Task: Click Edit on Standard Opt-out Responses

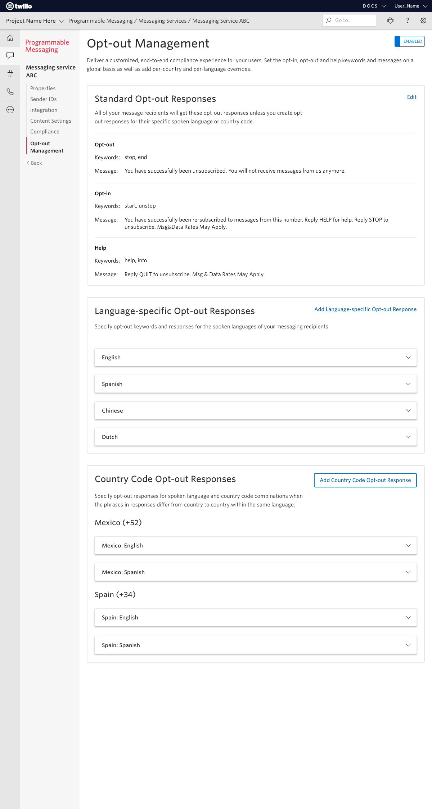Action: [x=411, y=97]
